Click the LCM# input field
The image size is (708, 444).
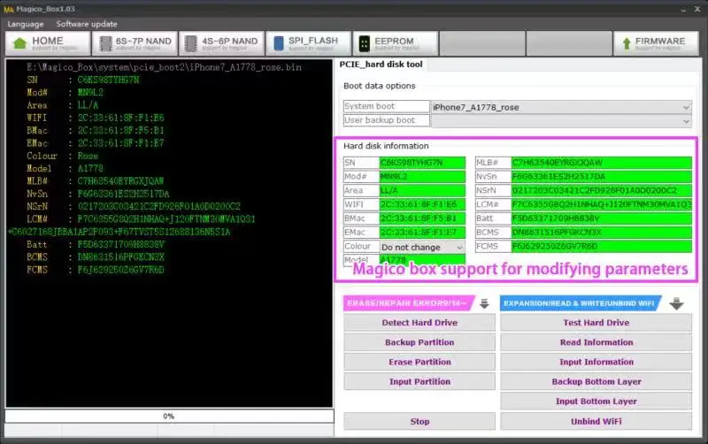pyautogui.click(x=601, y=204)
